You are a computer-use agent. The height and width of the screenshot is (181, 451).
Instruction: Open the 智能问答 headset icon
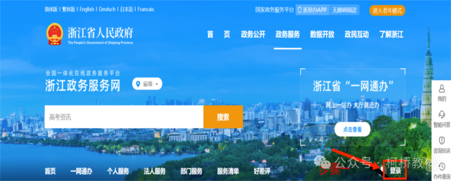coord(442,114)
